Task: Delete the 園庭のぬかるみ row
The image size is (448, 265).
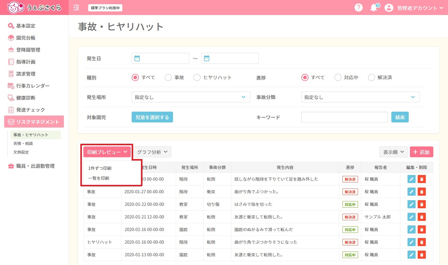Action: [x=422, y=230]
